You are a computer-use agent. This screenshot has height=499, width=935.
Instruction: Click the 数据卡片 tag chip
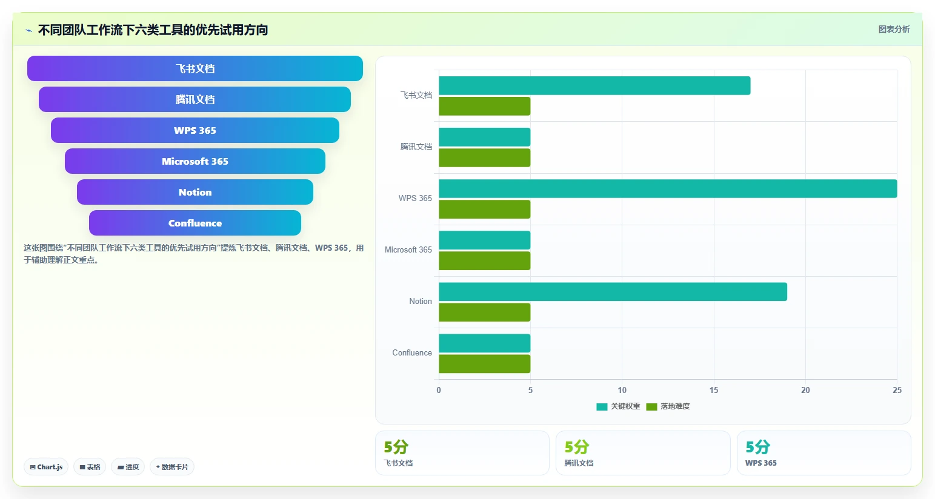172,467
